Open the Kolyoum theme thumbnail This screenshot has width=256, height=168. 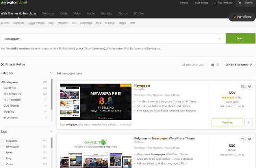click(x=96, y=153)
